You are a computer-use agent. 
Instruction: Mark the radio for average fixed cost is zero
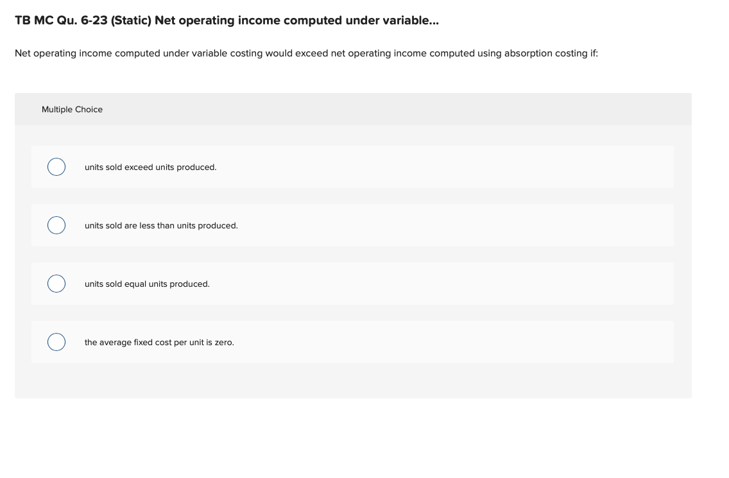(x=56, y=342)
